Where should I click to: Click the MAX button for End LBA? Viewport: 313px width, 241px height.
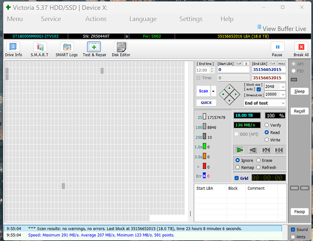282,64
